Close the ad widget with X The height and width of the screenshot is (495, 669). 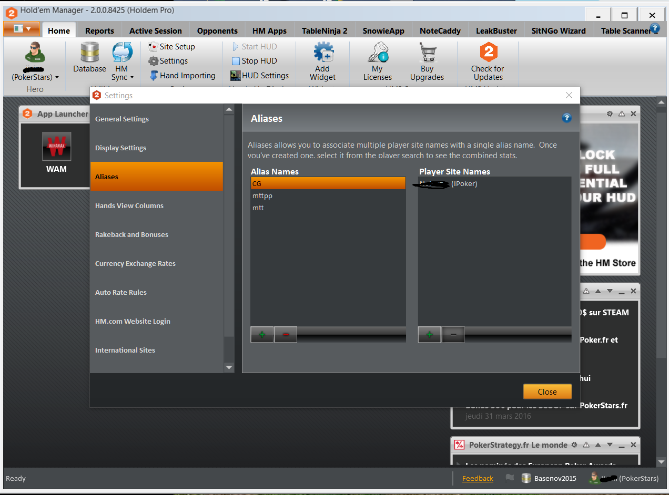coord(633,114)
